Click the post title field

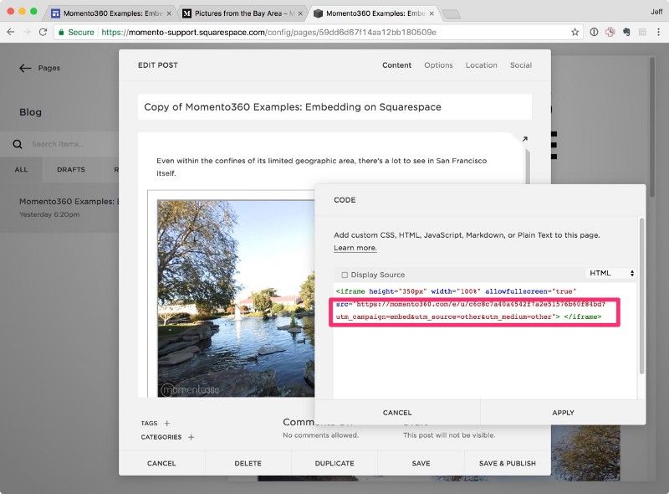click(x=335, y=107)
